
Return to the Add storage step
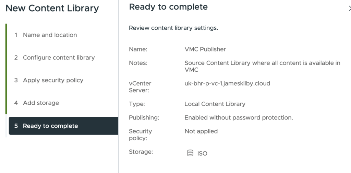coord(41,103)
